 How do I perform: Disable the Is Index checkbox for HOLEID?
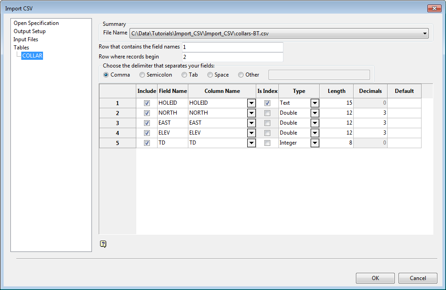267,103
